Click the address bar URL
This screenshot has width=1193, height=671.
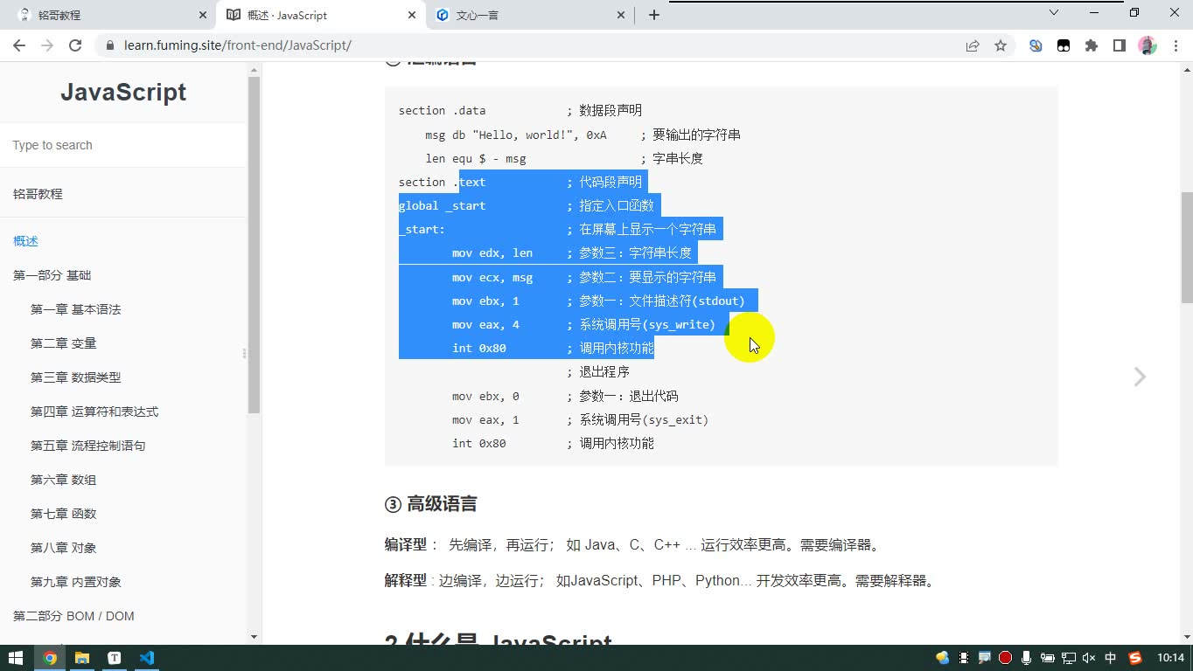coord(238,45)
